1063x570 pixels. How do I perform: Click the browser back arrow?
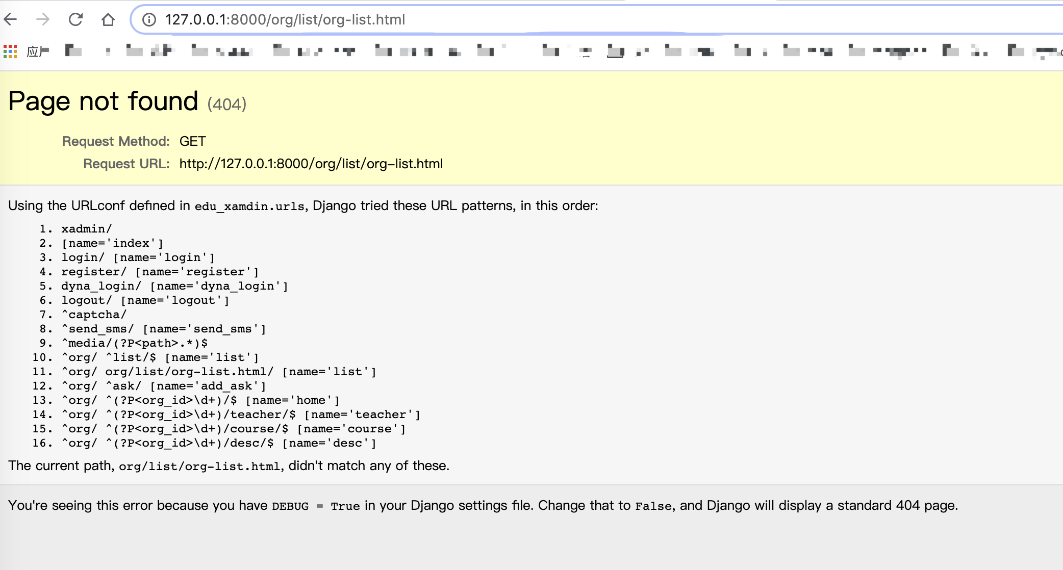(10, 19)
